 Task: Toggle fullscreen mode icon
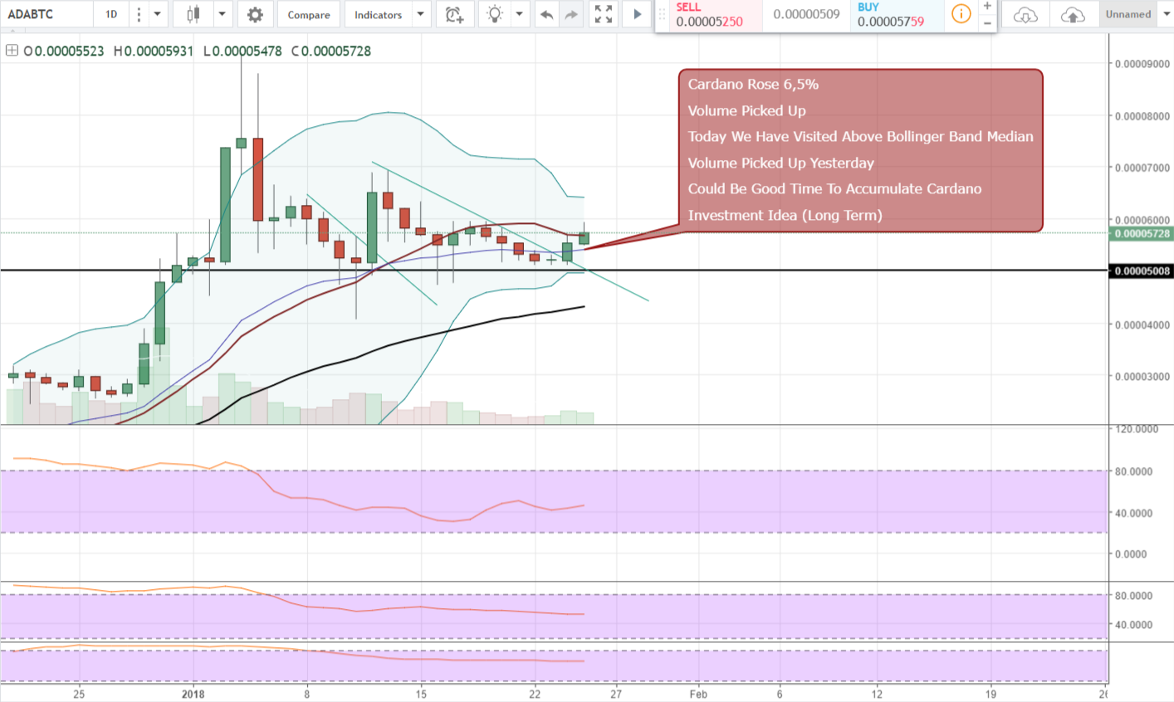(x=604, y=14)
